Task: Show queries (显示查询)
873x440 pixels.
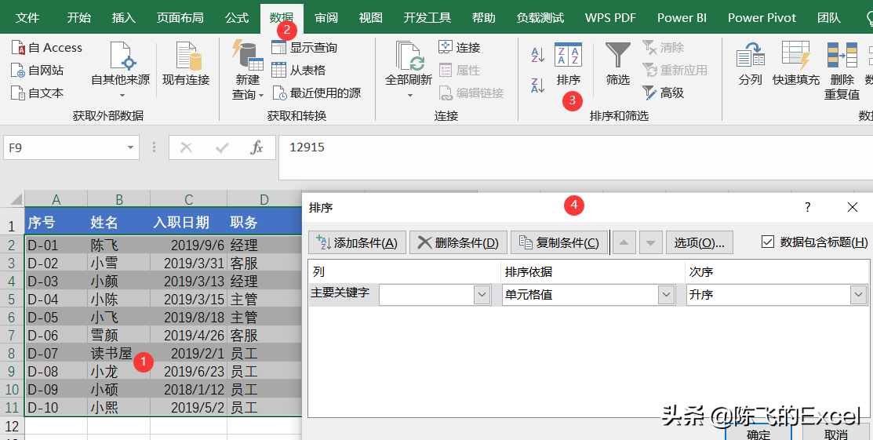Action: click(x=304, y=47)
